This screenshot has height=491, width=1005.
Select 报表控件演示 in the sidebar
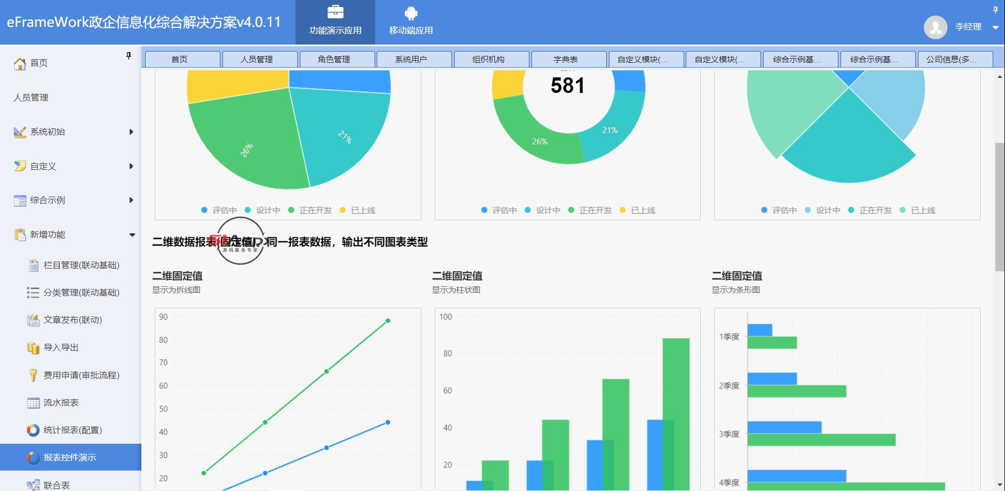coord(70,457)
